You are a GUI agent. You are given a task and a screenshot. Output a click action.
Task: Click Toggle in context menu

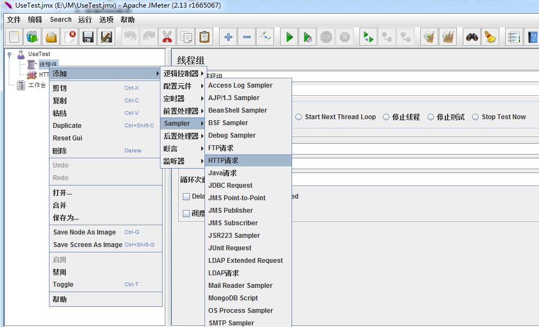[105, 285]
